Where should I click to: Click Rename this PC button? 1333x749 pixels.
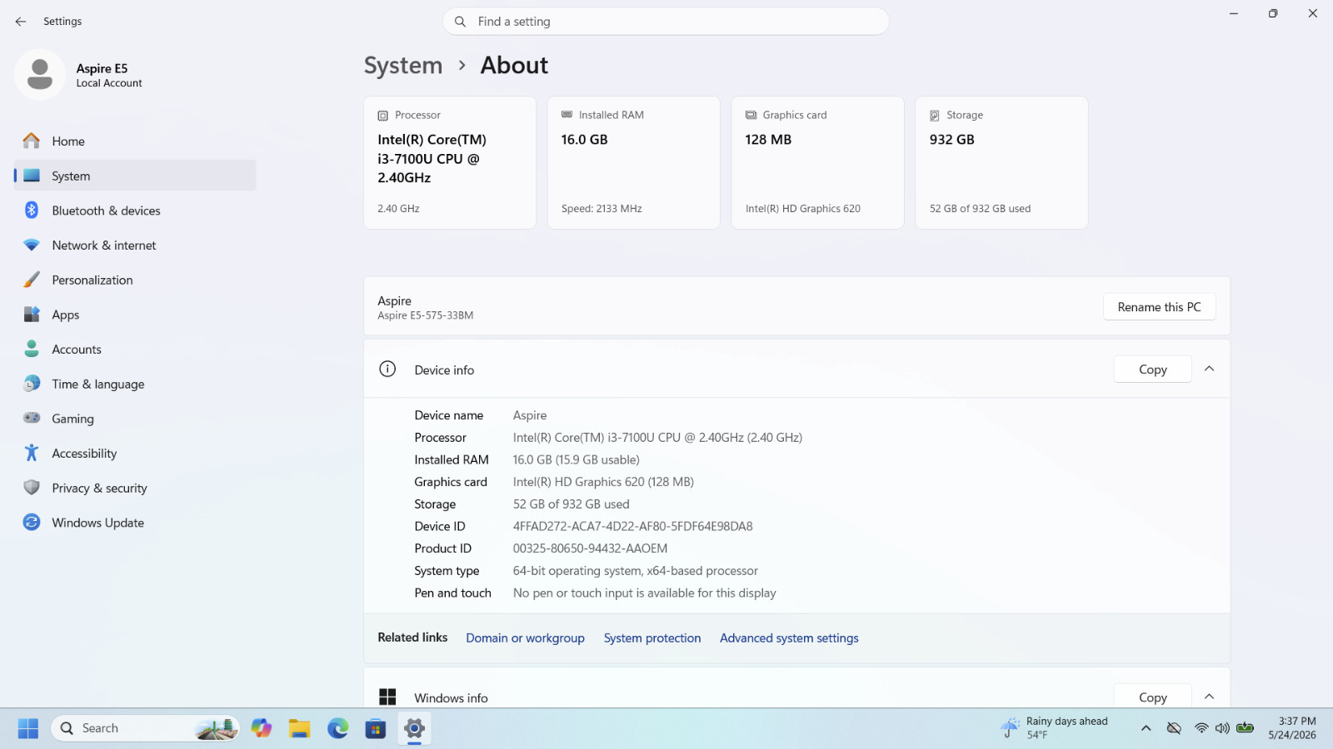1159,307
